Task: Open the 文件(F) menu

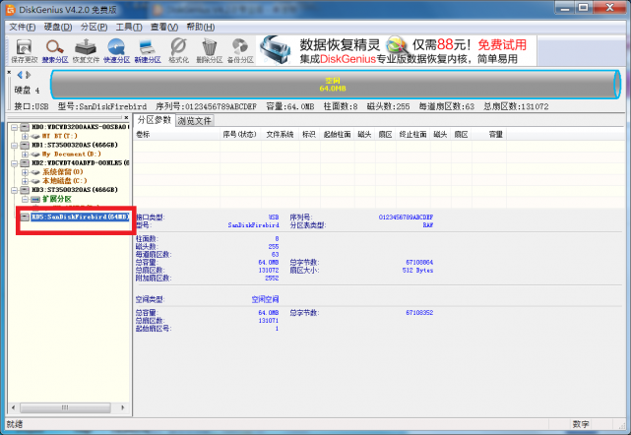Action: point(22,27)
